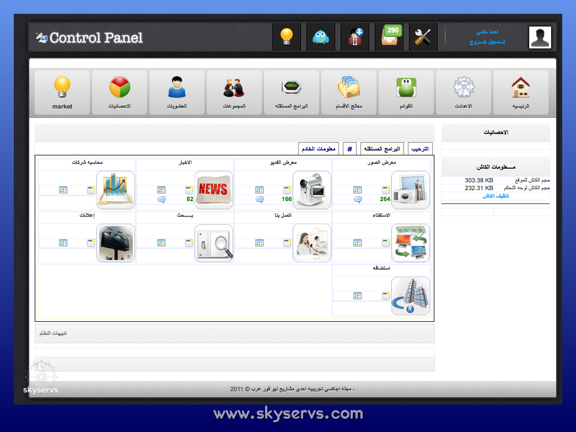Click the user profile avatar picture
Image resolution: width=576 pixels, height=432 pixels.
(540, 37)
